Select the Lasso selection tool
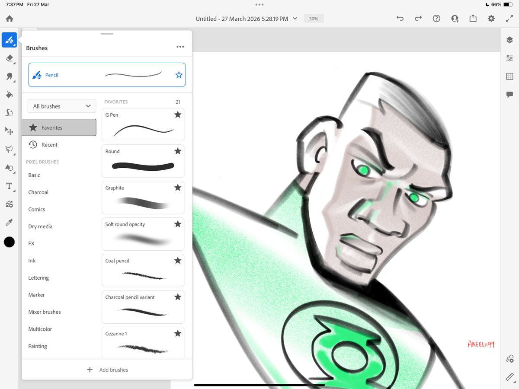Image resolution: width=519 pixels, height=389 pixels. (x=10, y=149)
